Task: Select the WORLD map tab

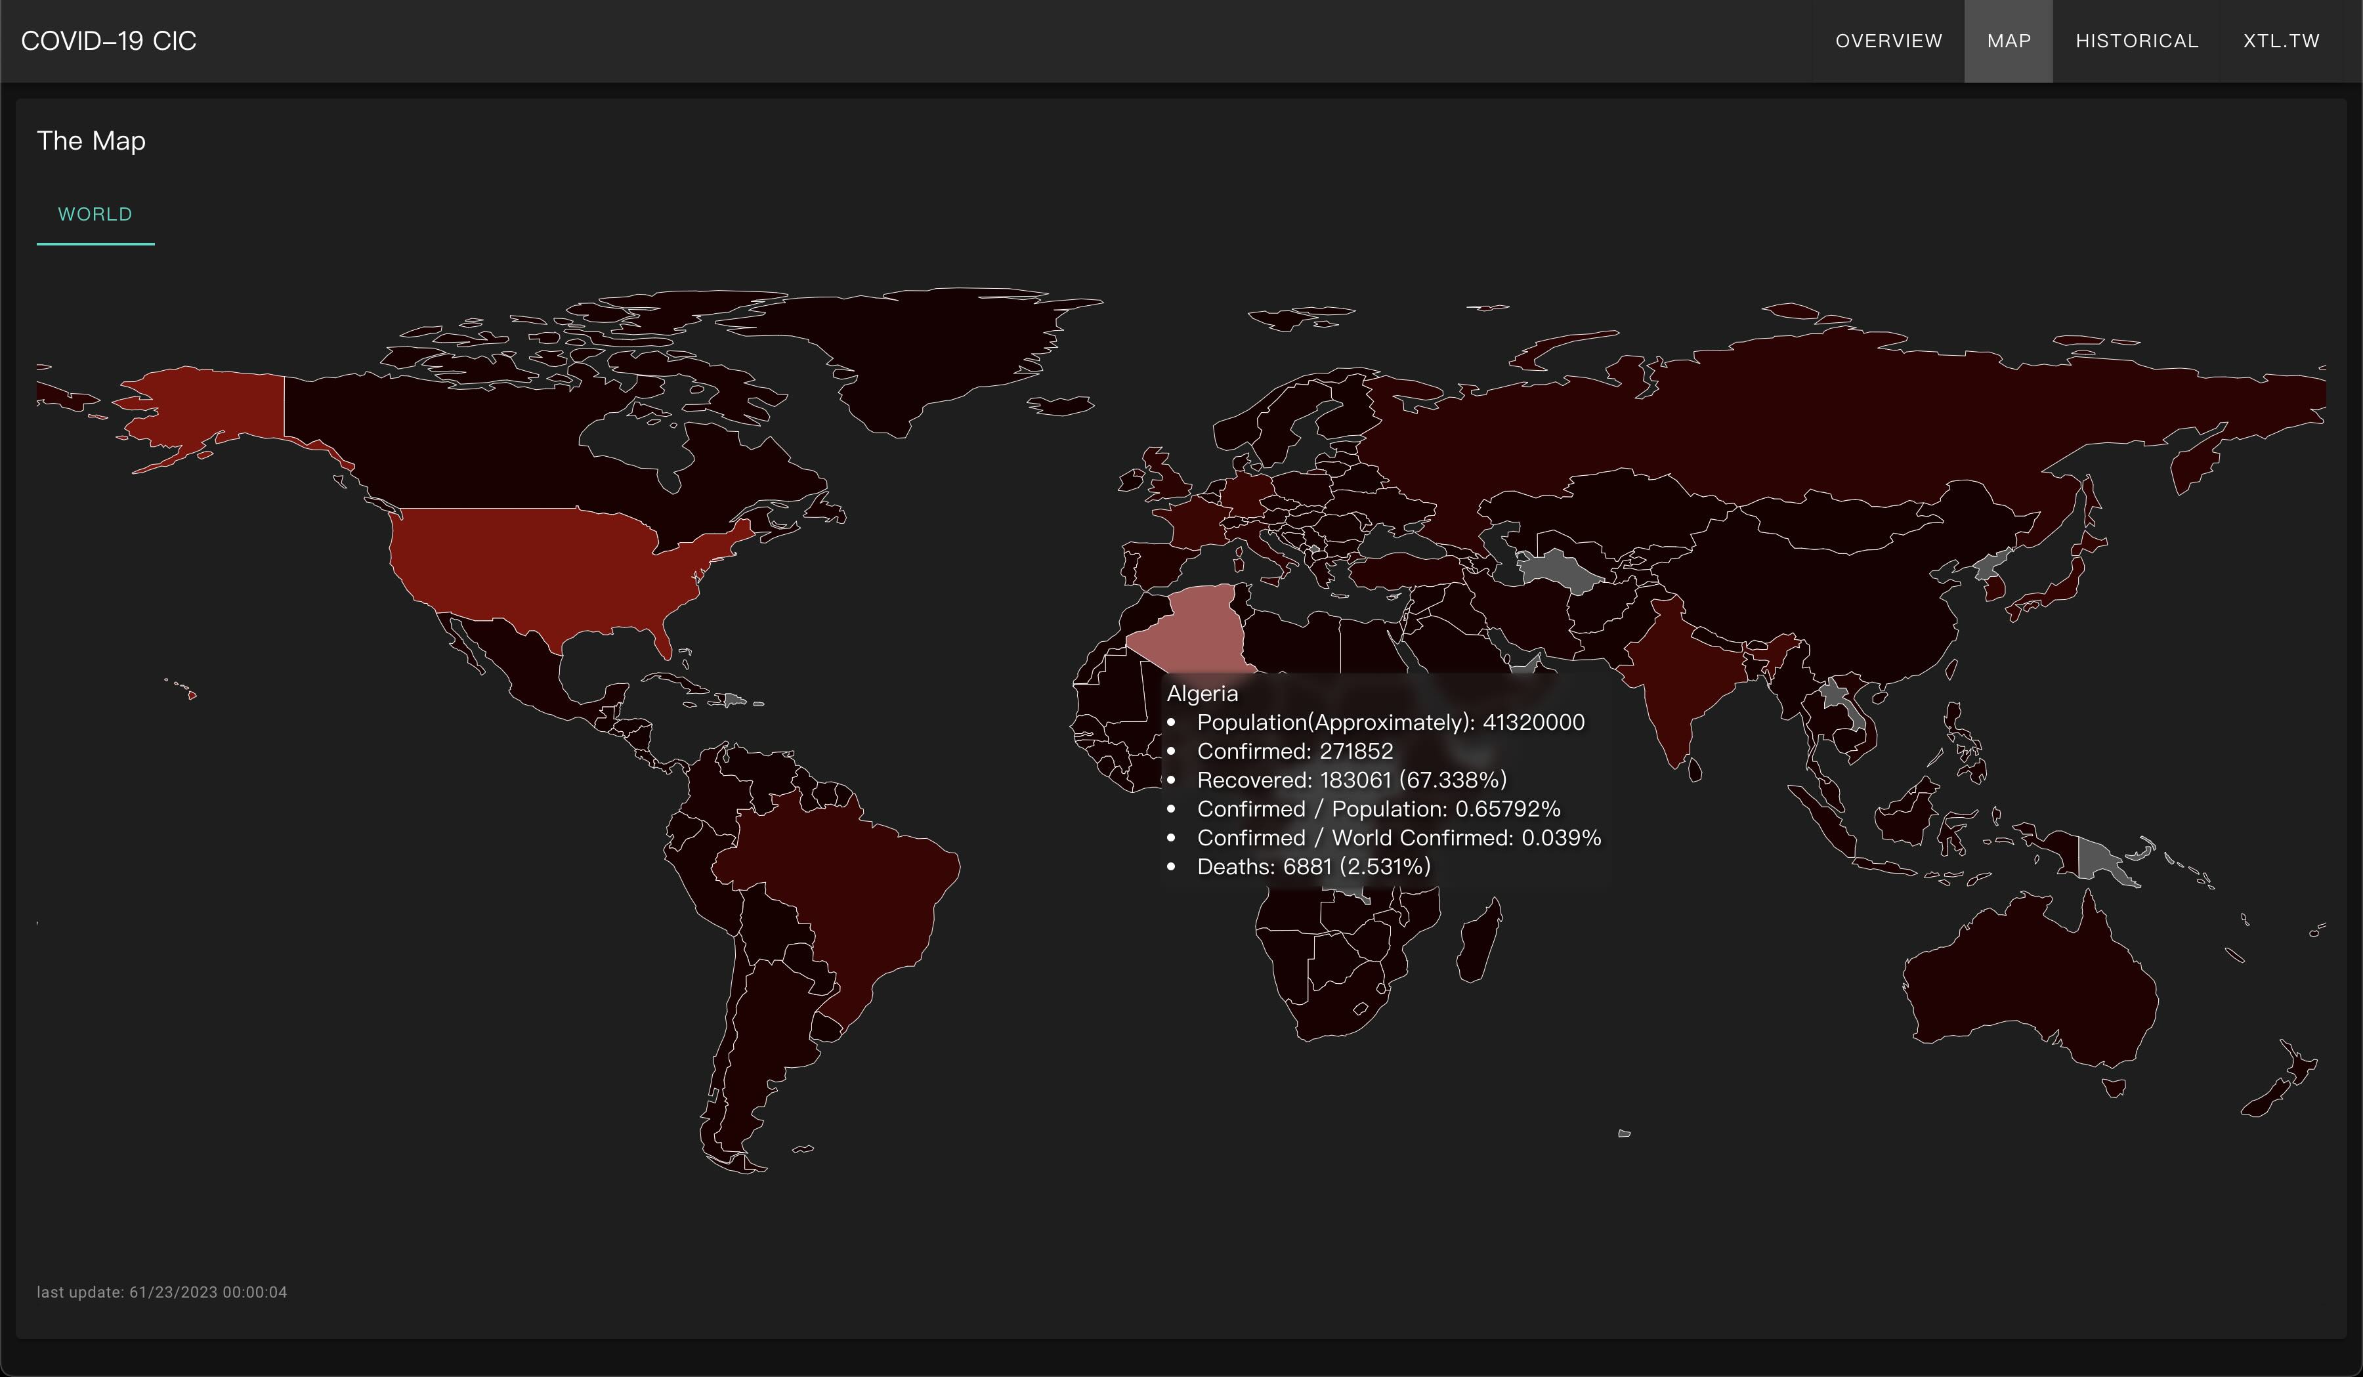Action: pos(96,215)
